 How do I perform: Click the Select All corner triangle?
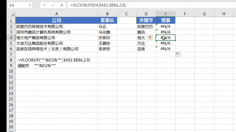13,14
